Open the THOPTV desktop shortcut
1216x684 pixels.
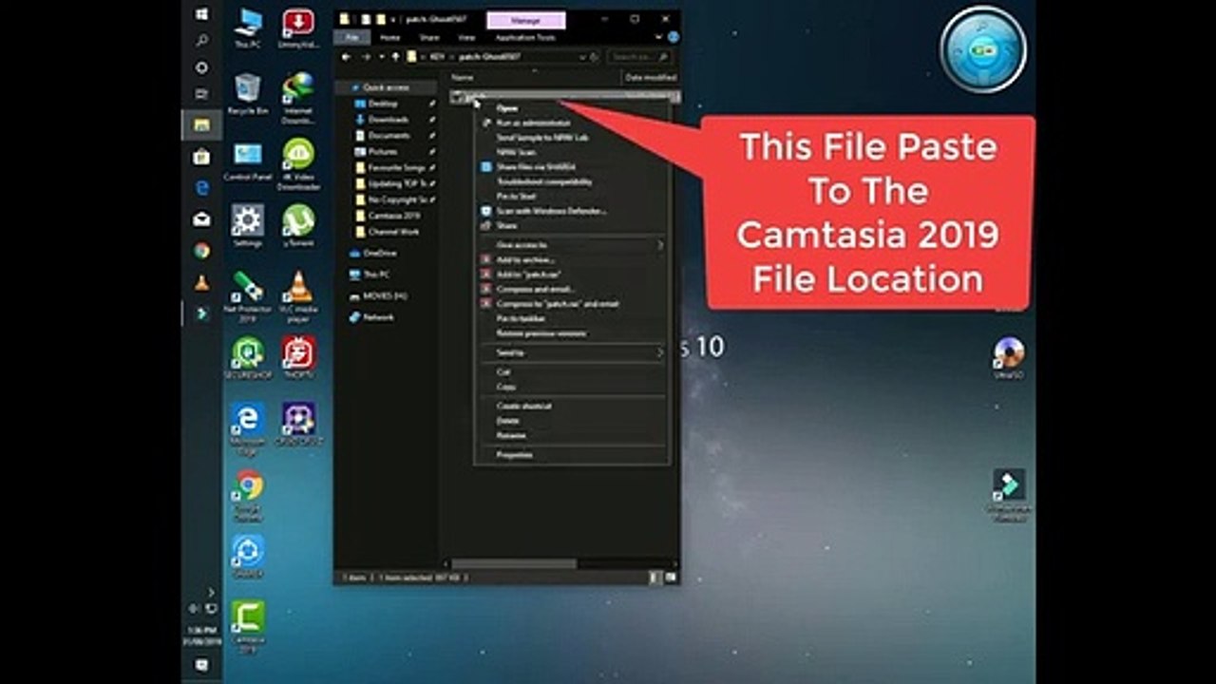(298, 357)
